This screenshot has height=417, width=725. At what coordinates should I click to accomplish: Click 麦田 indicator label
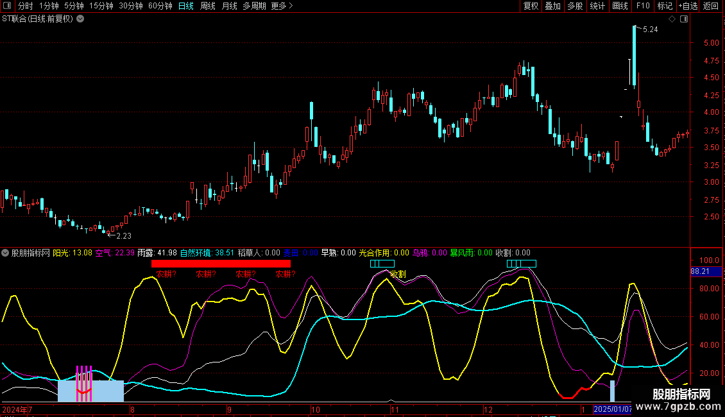pos(300,253)
